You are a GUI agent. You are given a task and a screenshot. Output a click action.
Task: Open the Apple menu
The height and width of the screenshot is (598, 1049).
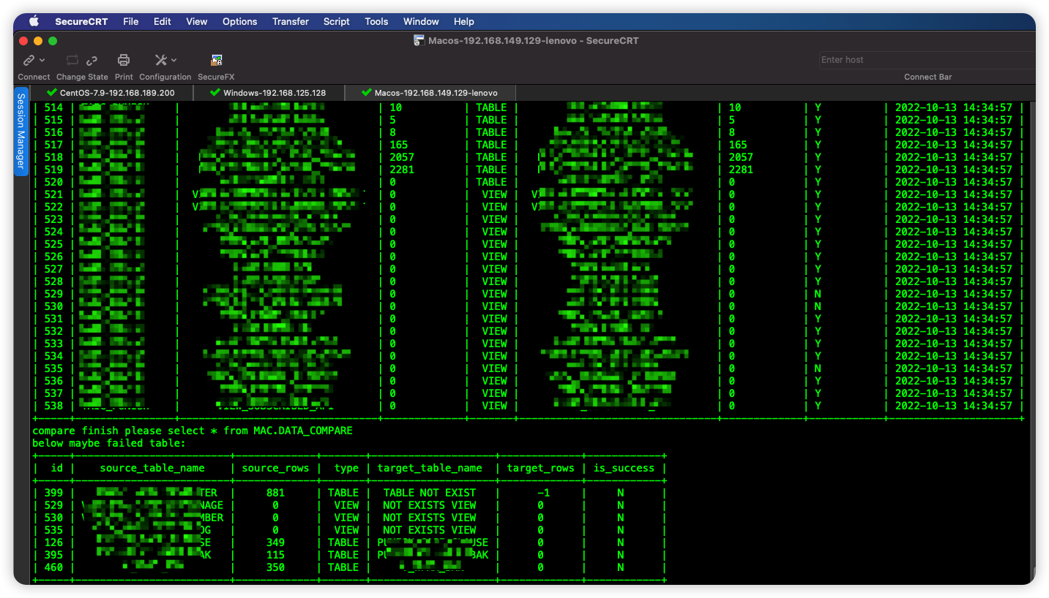tap(34, 21)
